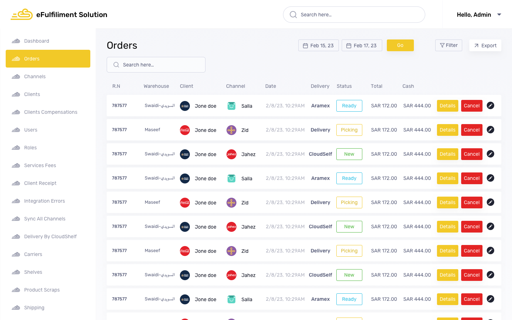Click the edit pencil icon in last Aramex row
512x320 pixels.
[x=490, y=299]
